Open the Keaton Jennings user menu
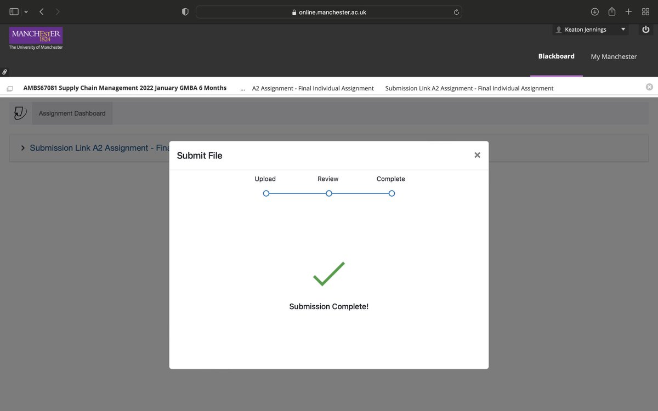The width and height of the screenshot is (658, 411). tap(590, 30)
